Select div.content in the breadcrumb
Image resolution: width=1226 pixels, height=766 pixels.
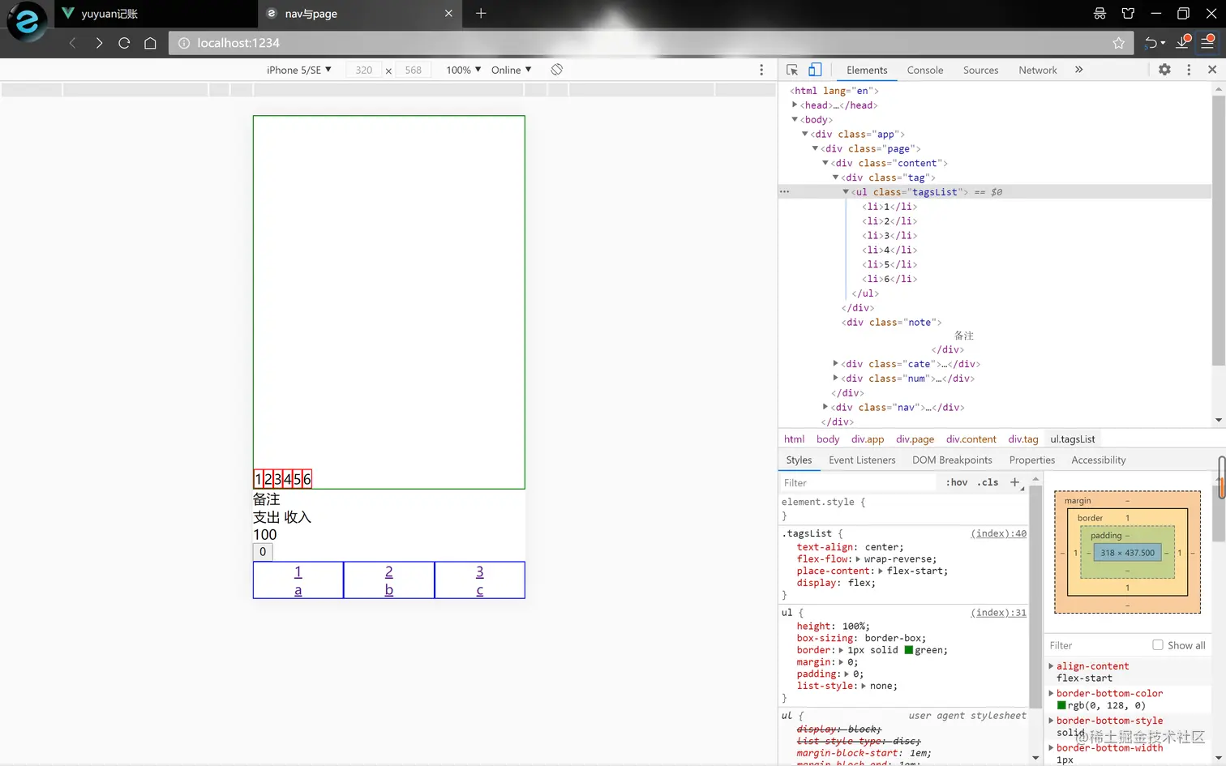(971, 439)
